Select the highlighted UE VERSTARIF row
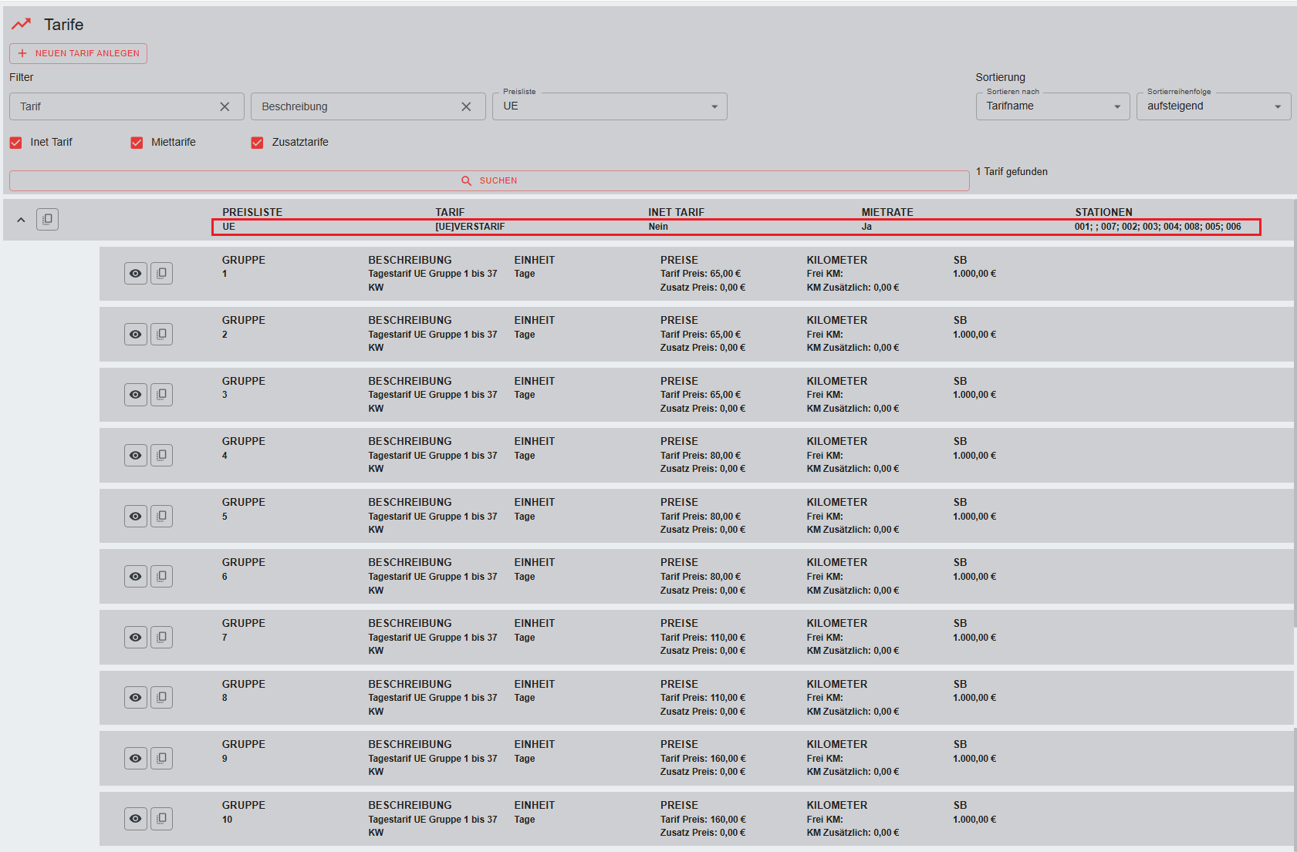 coord(735,227)
